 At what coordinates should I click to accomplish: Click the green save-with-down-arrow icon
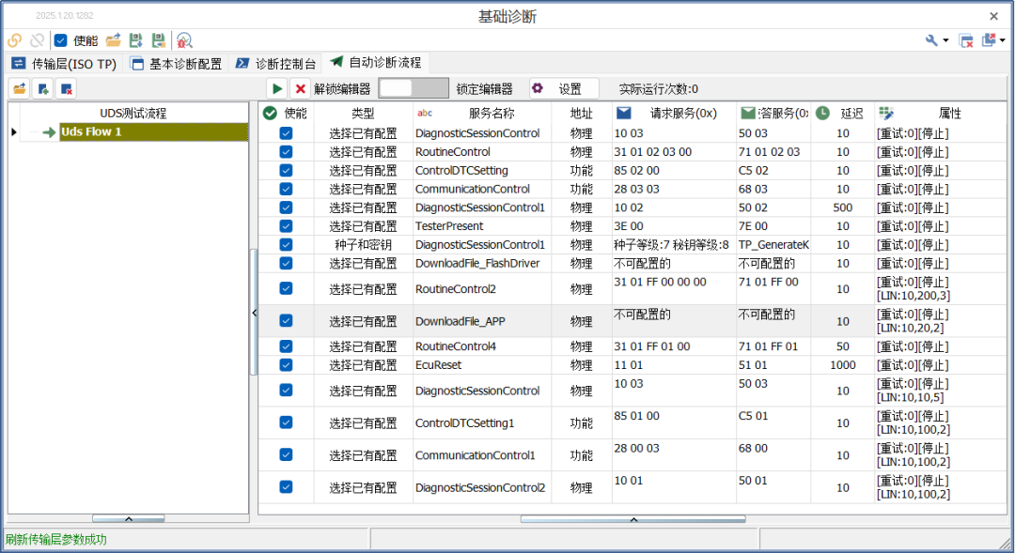(136, 40)
